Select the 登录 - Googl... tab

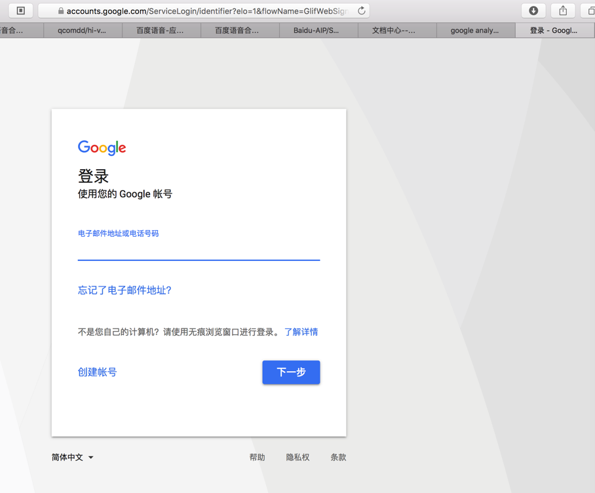[554, 30]
